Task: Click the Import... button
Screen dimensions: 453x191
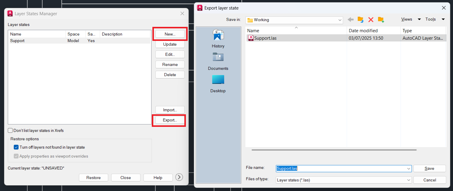Action: tap(170, 110)
